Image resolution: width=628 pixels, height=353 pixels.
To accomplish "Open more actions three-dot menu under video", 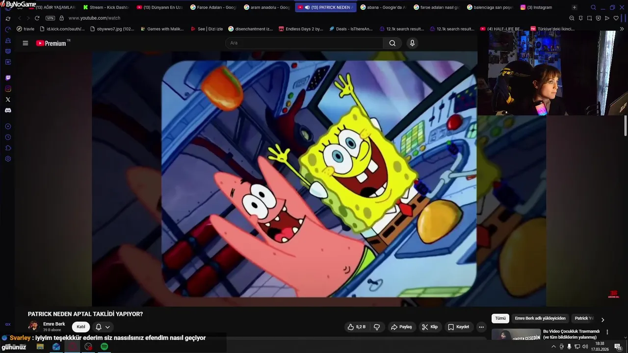I will 481,327.
